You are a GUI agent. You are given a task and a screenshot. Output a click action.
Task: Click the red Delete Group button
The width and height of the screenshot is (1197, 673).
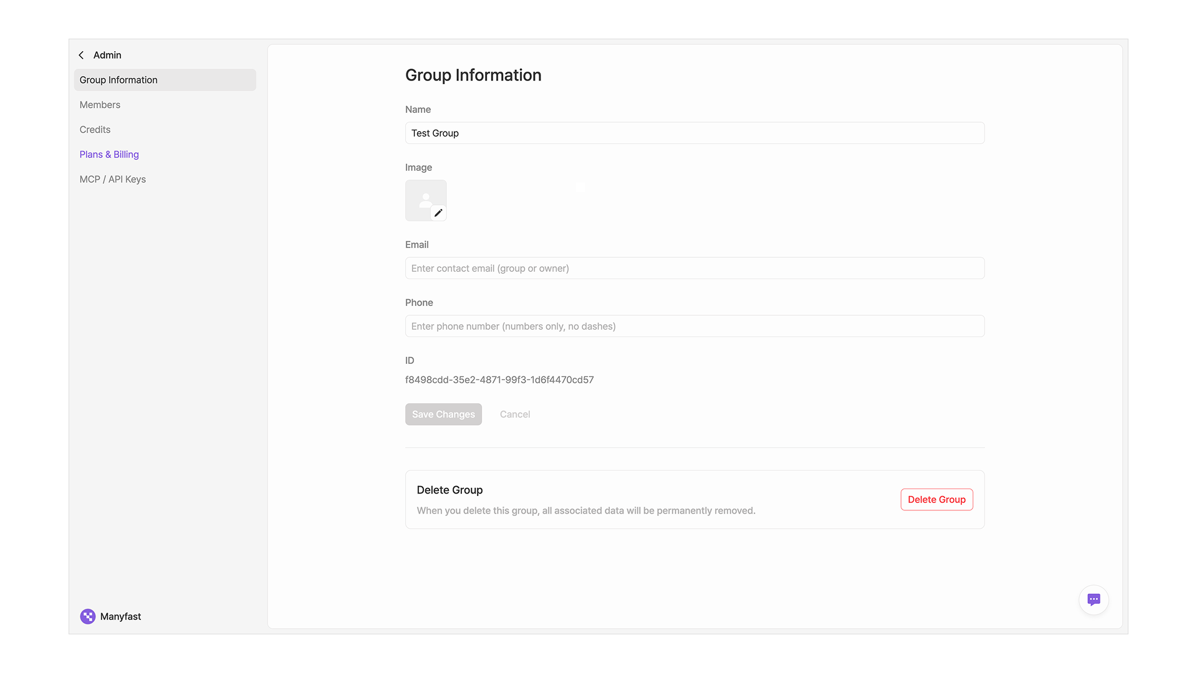(x=936, y=500)
